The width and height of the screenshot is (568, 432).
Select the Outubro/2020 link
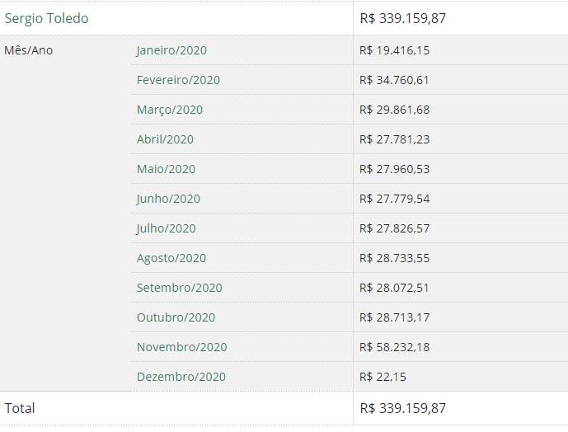[176, 317]
